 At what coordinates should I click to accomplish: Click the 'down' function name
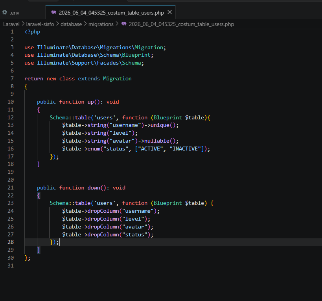94,188
